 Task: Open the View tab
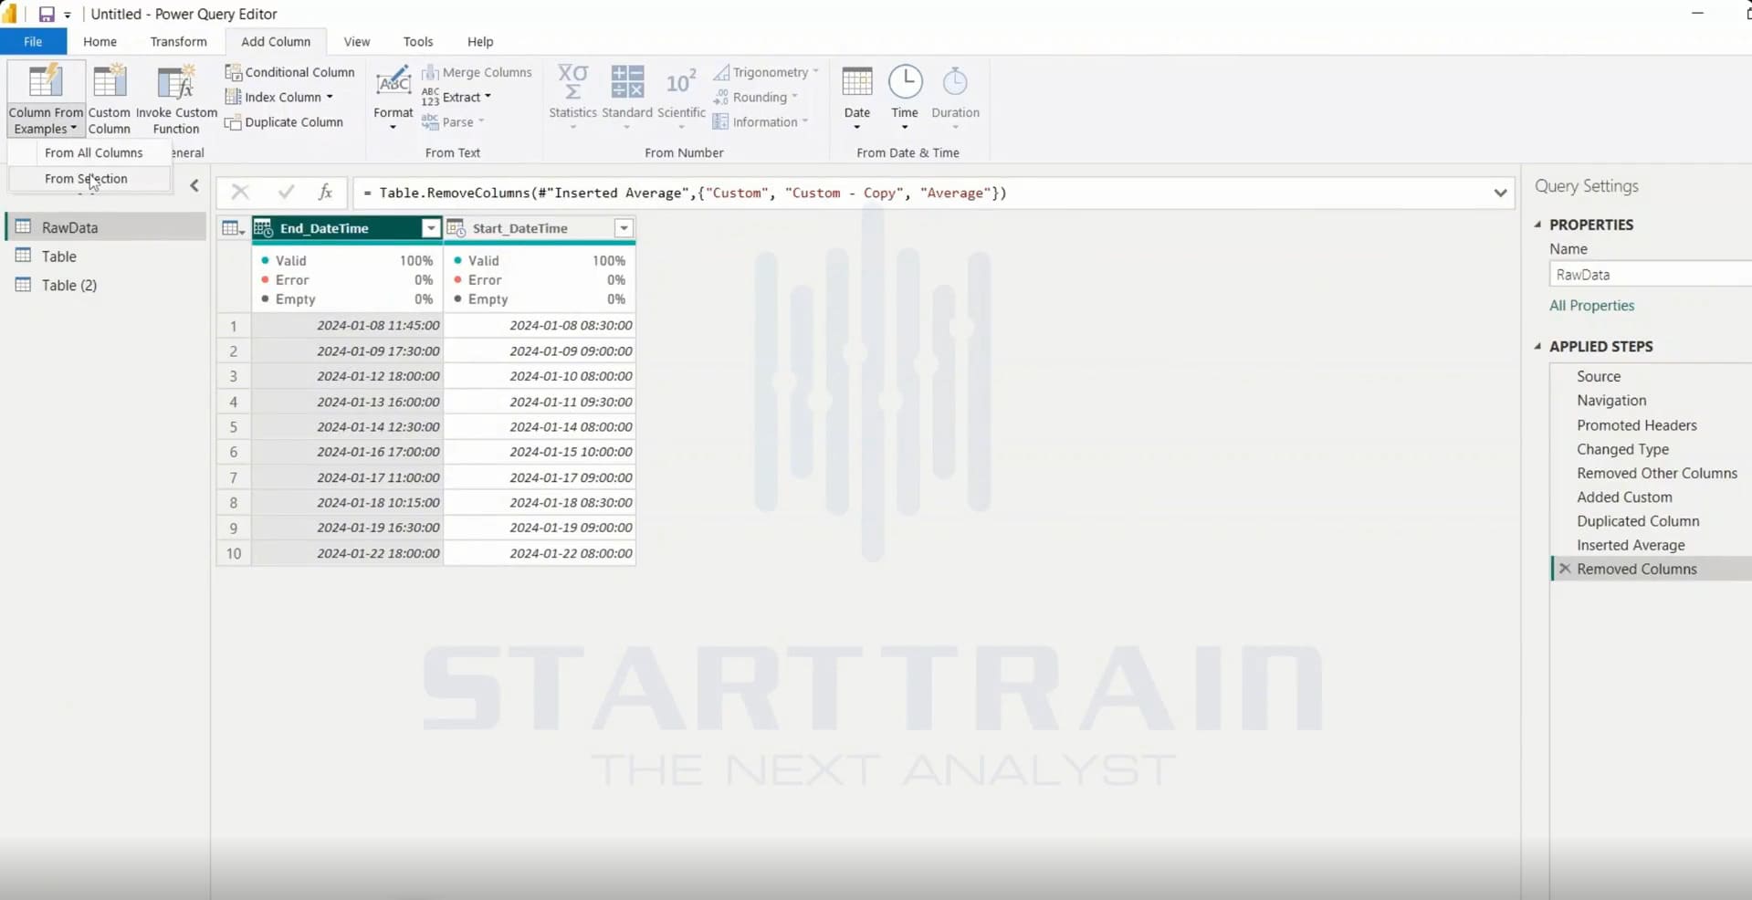pos(357,41)
